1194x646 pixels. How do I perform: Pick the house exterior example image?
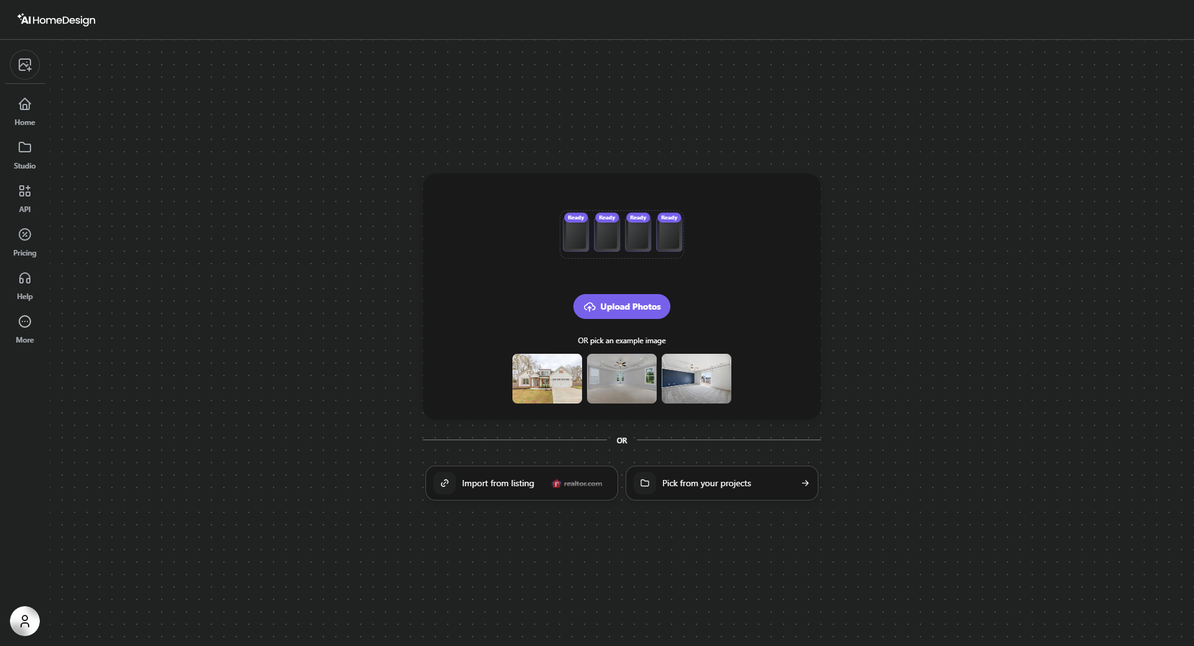547,379
